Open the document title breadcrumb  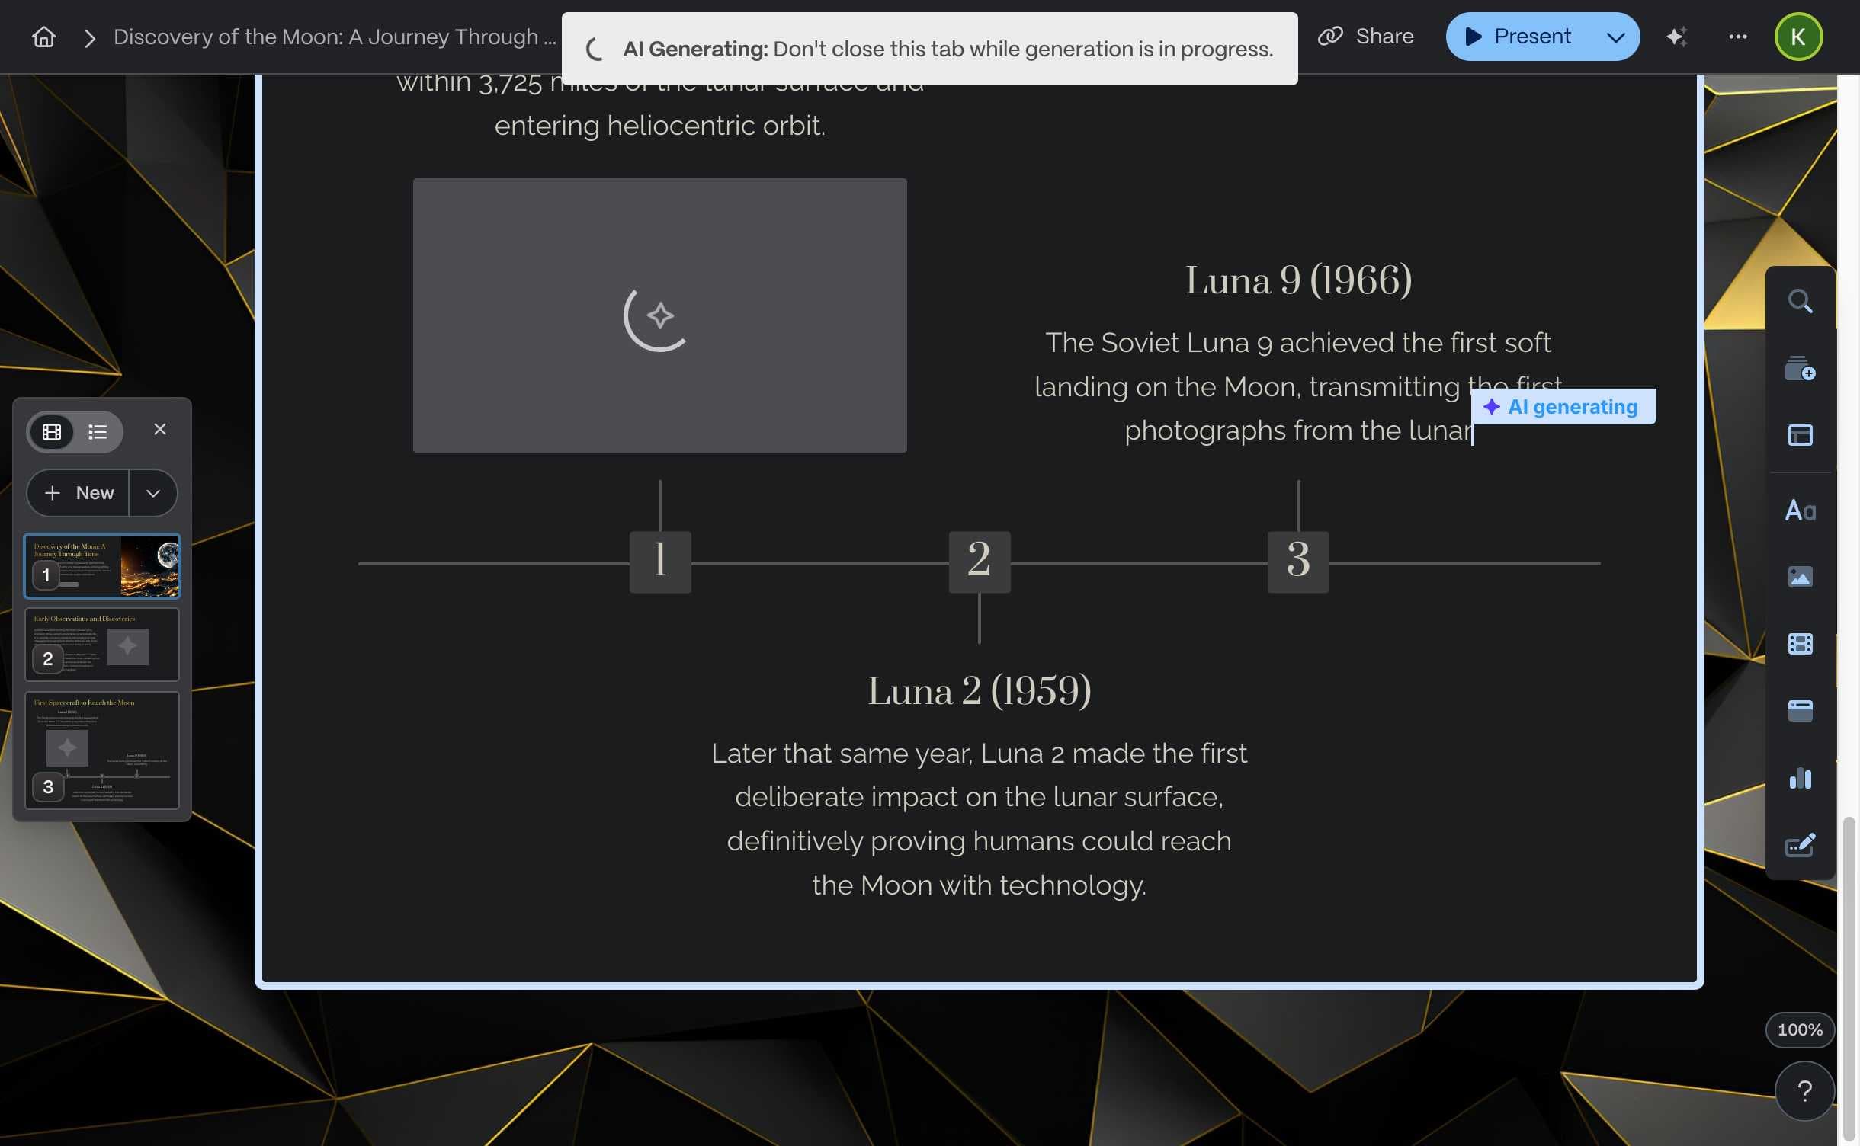click(x=335, y=37)
